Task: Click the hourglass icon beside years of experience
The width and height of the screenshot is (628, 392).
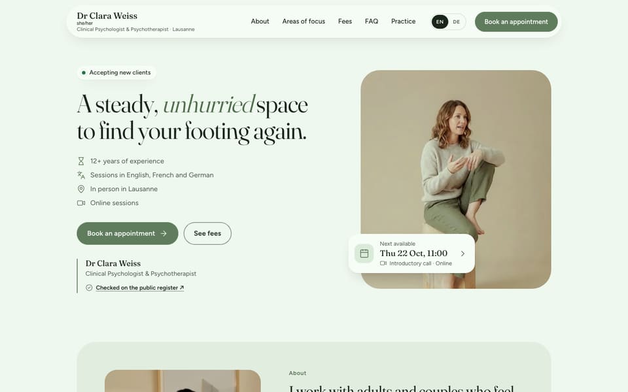Action: coord(81,161)
